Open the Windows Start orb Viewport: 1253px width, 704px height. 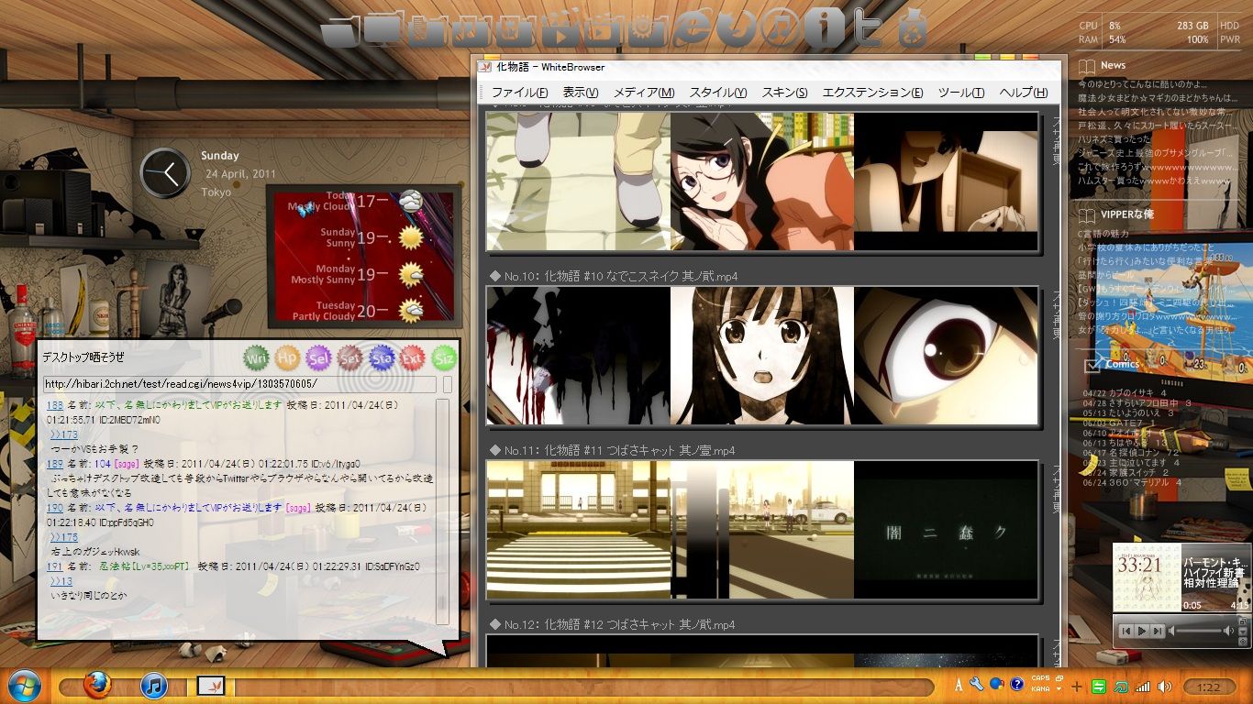click(x=23, y=686)
